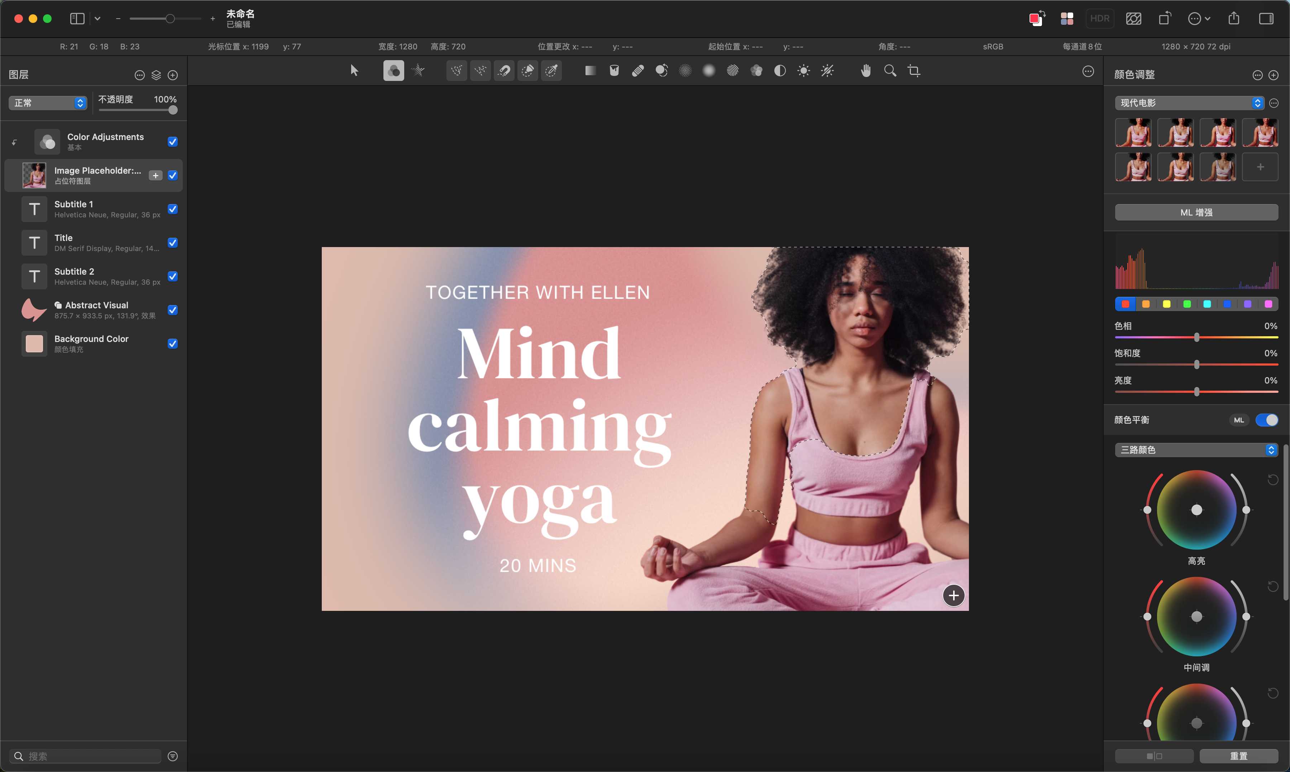Image resolution: width=1290 pixels, height=772 pixels.
Task: Open the toolbar ellipsis dropdown menu
Action: [x=1199, y=19]
